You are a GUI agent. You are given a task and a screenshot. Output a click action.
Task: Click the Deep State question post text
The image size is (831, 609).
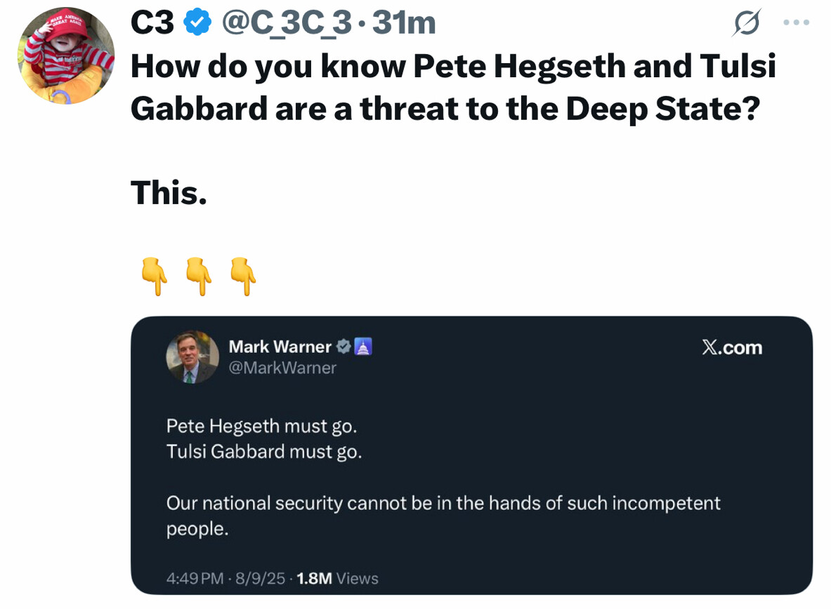(x=453, y=87)
